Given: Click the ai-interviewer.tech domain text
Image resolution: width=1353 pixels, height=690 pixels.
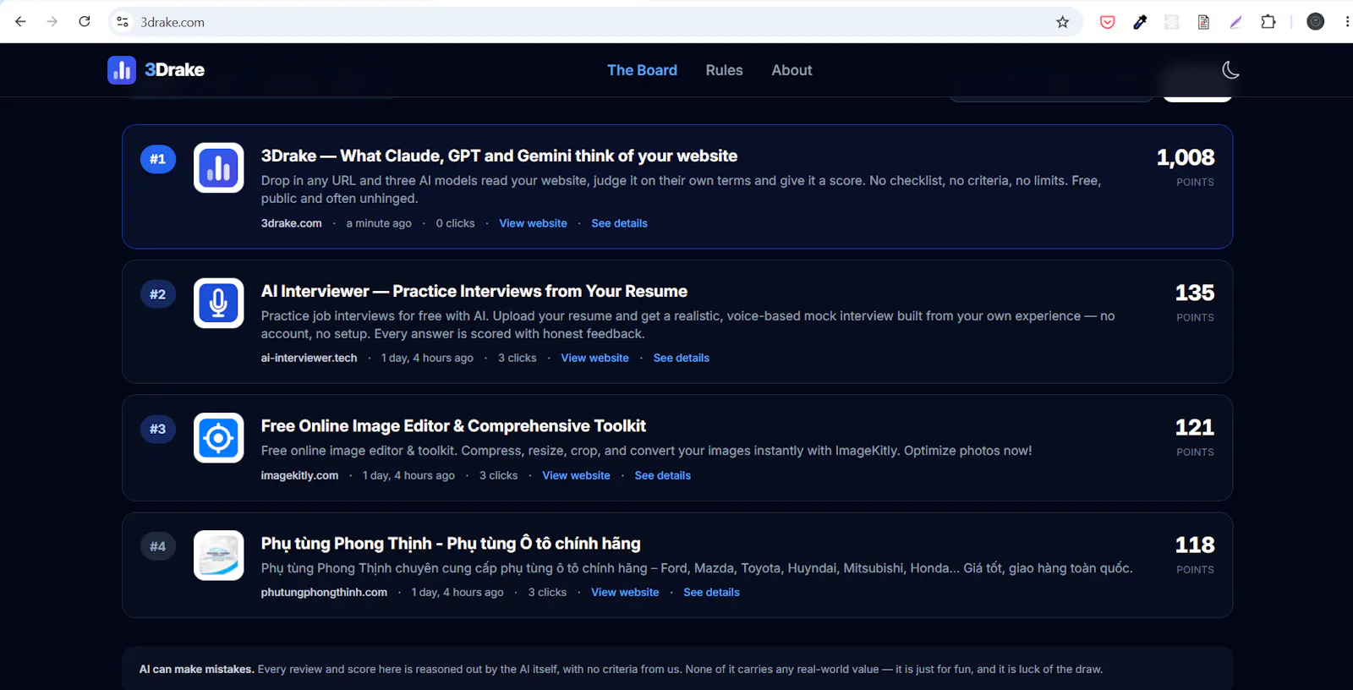Looking at the screenshot, I should 309,358.
